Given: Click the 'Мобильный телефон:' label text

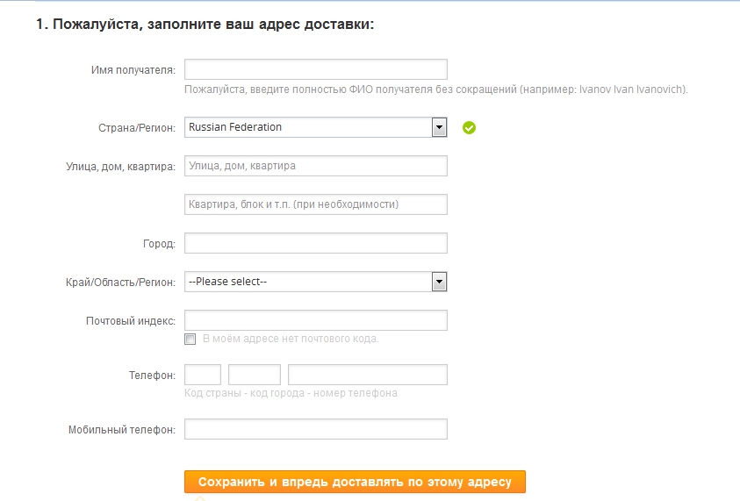Looking at the screenshot, I should 122,430.
